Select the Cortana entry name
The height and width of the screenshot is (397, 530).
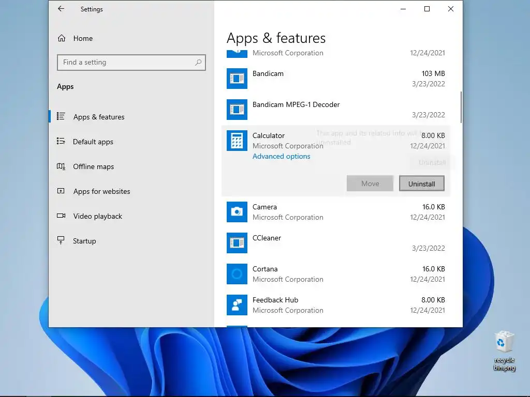[x=265, y=269]
